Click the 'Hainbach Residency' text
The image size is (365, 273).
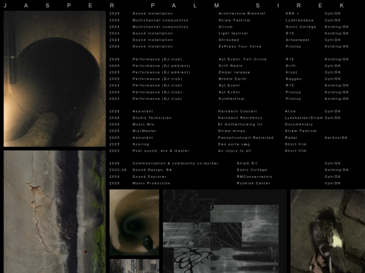coord(240,118)
